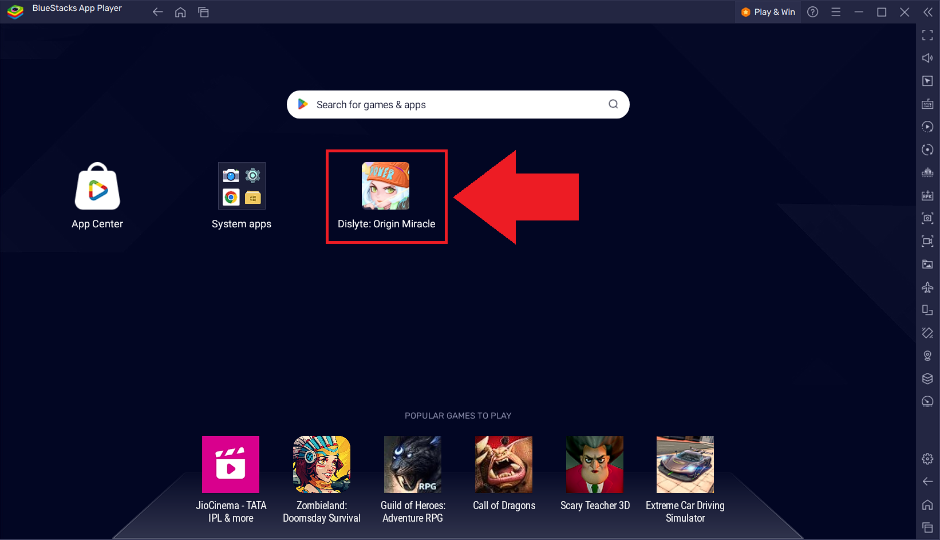Toggle airplane mode icon in sidebar
This screenshot has height=540, width=940.
tap(927, 287)
